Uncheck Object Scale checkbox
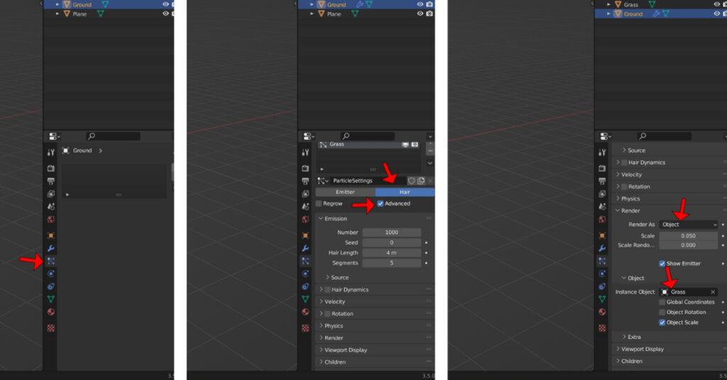 (662, 322)
